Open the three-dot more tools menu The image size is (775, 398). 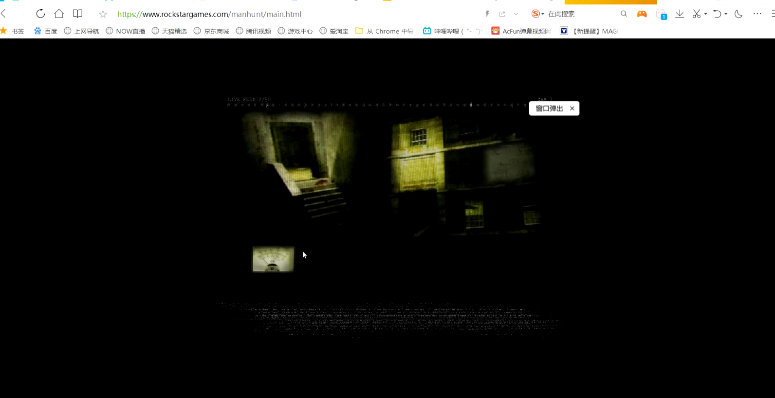point(757,14)
